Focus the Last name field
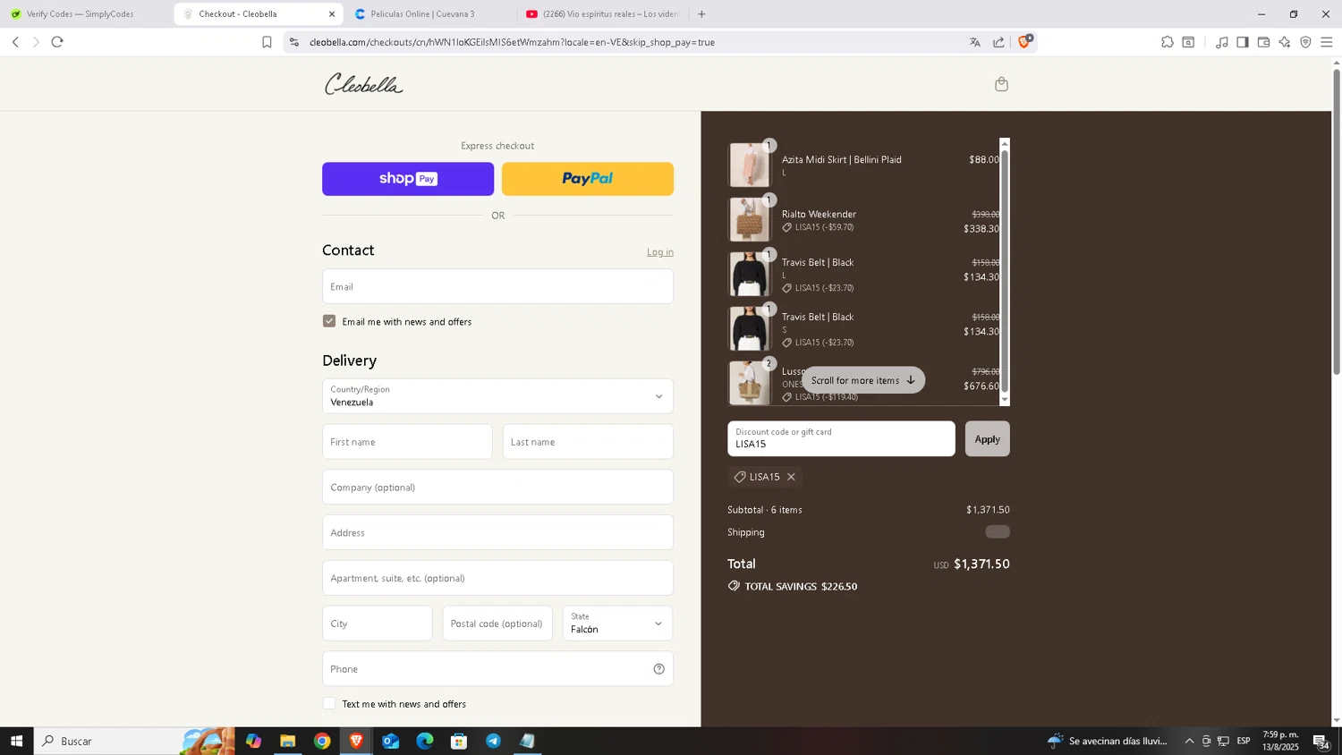Screen dimensions: 1342x755 588,442
